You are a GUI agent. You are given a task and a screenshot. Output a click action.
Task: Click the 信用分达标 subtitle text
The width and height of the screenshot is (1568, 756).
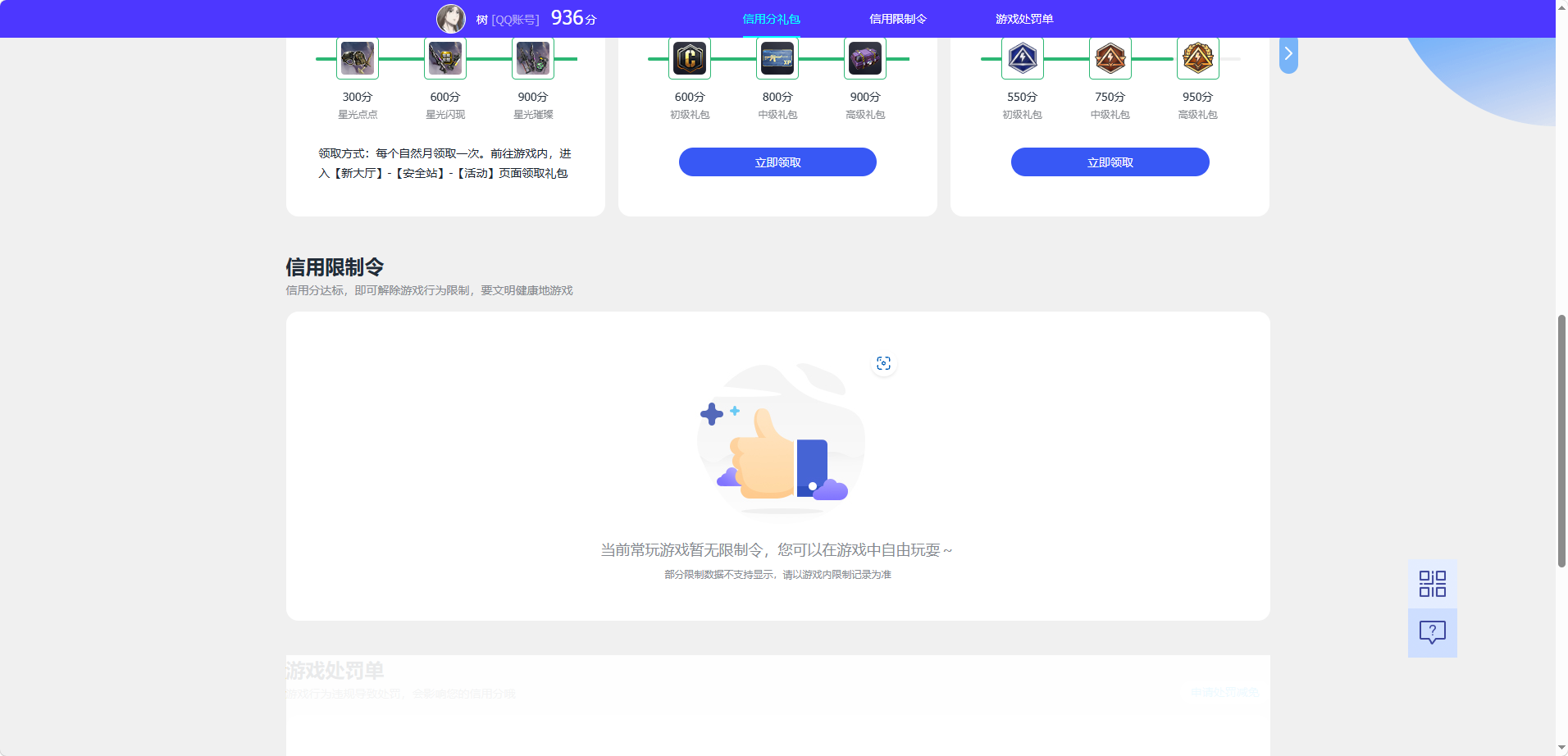(x=429, y=290)
